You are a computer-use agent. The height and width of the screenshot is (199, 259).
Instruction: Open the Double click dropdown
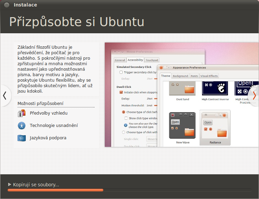(151, 146)
